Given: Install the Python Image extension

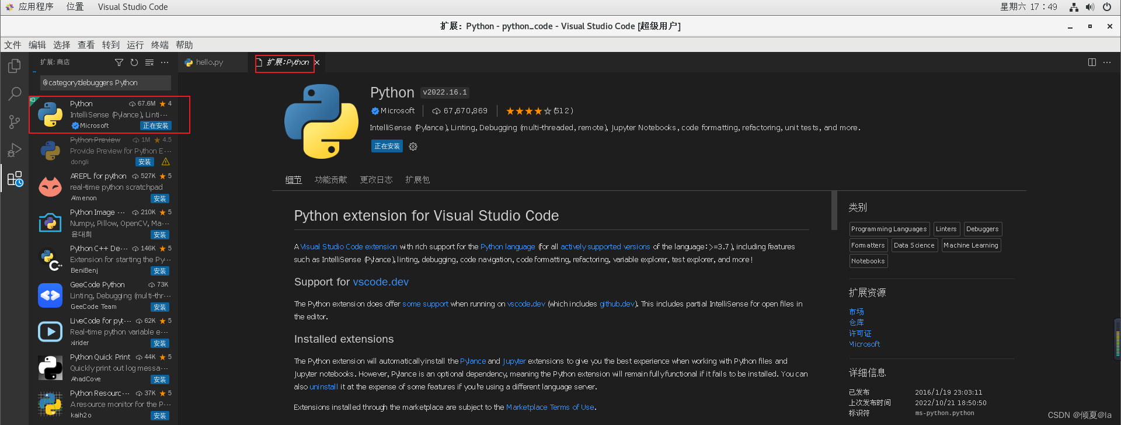Looking at the screenshot, I should pos(160,235).
